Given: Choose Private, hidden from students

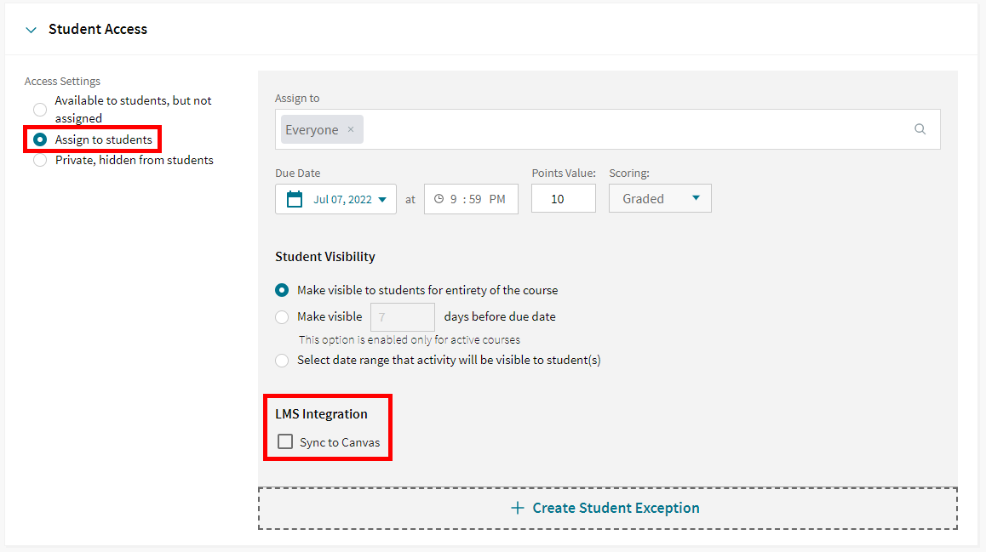Looking at the screenshot, I should [39, 159].
